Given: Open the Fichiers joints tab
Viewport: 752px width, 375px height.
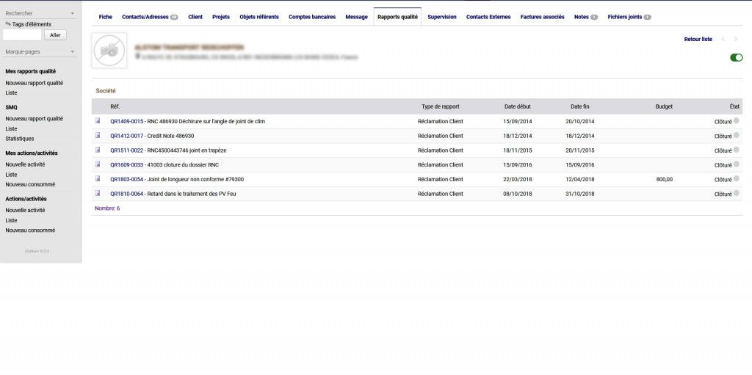Looking at the screenshot, I should click(x=629, y=16).
